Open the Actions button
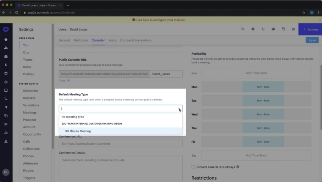The image size is (322, 182). coord(310,29)
